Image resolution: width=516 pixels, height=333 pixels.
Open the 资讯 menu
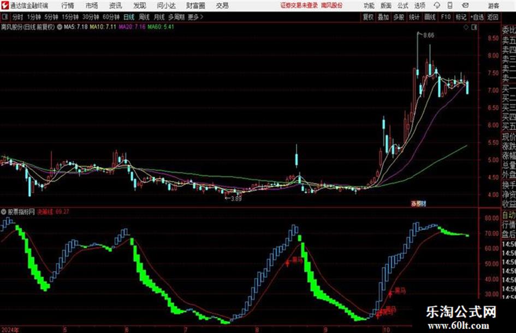coord(116,5)
